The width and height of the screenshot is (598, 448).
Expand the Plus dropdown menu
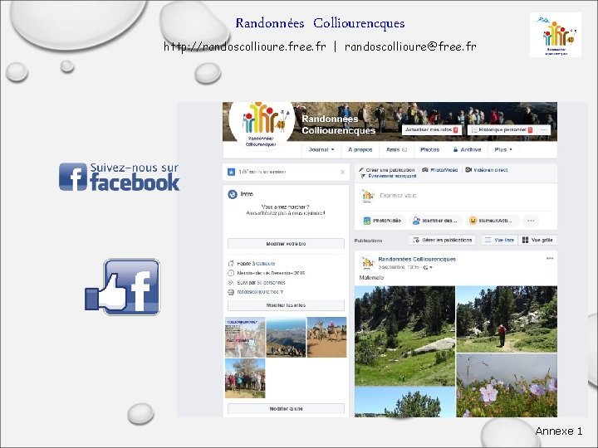(503, 149)
